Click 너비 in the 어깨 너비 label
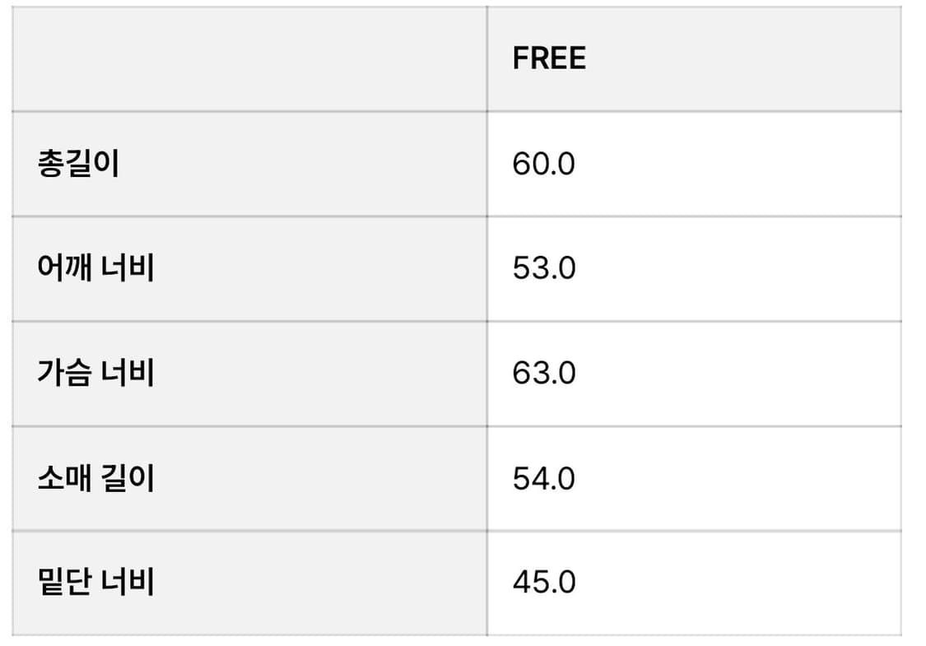The height and width of the screenshot is (646, 926). (128, 268)
